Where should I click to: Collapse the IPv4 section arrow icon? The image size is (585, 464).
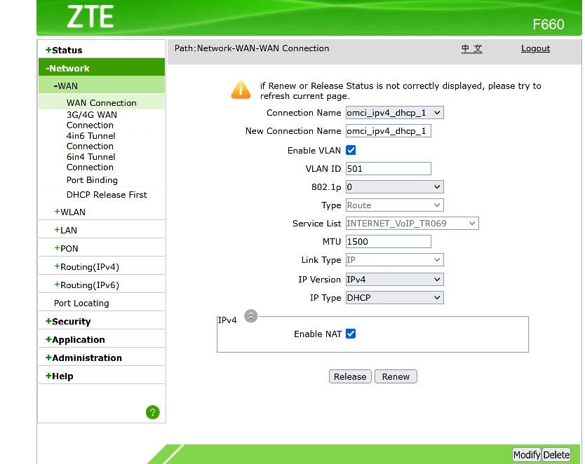coord(250,316)
